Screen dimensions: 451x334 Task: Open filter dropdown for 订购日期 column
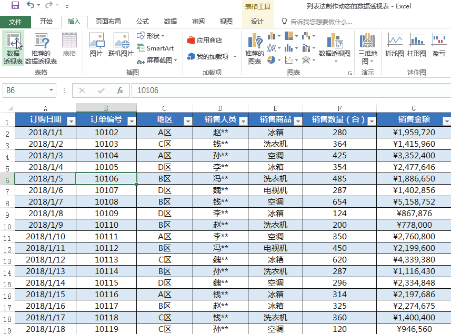point(71,122)
